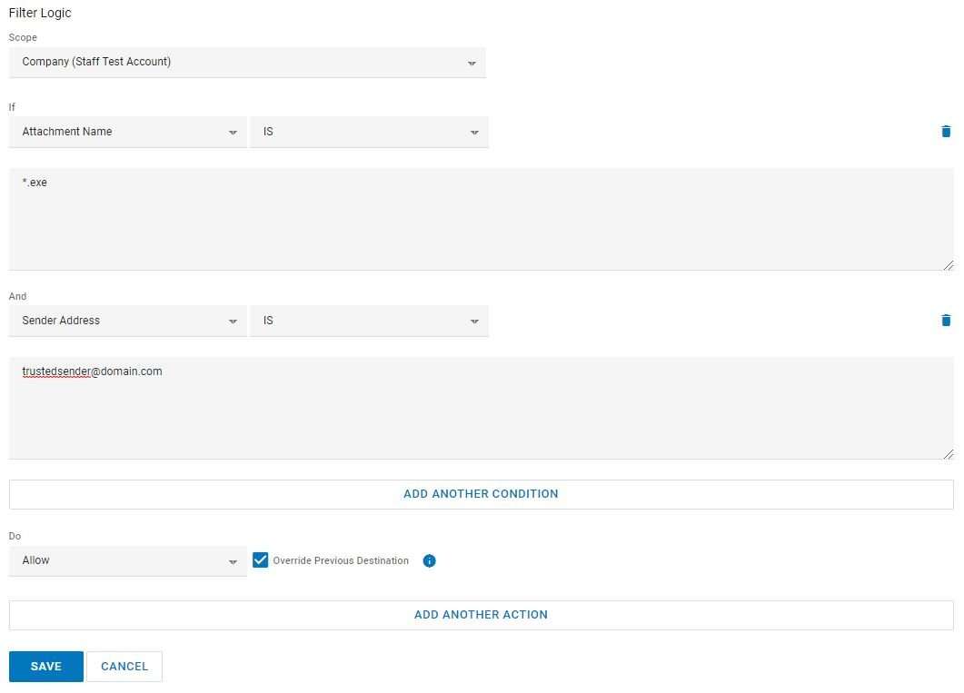Click Add Another Condition button

(481, 494)
